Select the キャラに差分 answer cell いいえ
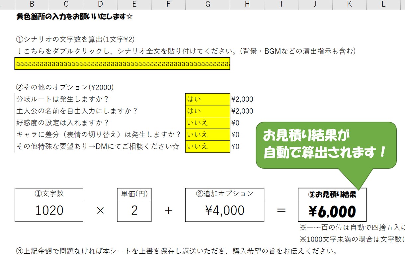 (208, 135)
